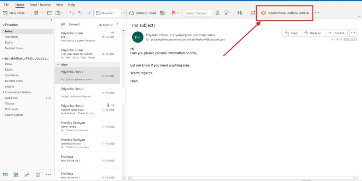The image size is (362, 181).
Task: Click Forward in the reading pane
Action: 336,33
